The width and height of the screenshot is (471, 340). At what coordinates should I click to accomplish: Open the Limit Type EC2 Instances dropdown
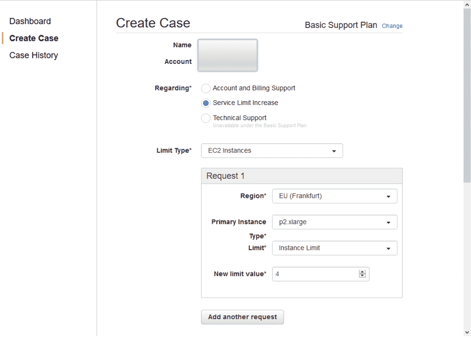click(x=272, y=151)
